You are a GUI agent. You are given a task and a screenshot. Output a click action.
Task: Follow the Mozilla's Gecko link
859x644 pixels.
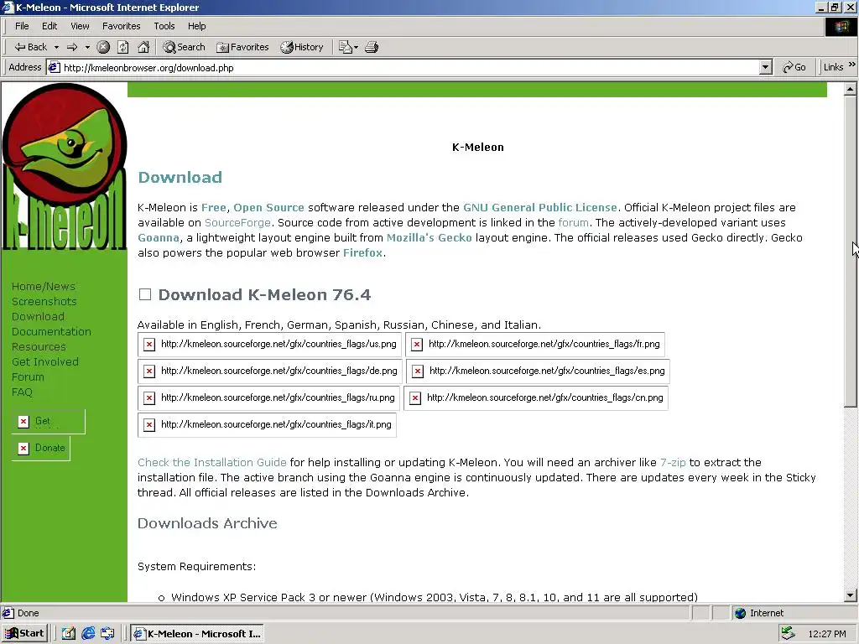[429, 237]
